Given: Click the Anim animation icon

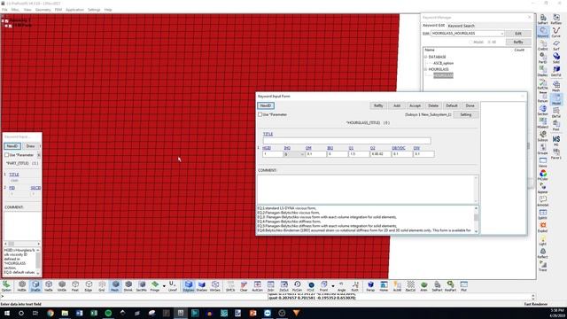Looking at the screenshot, I should point(423,285).
